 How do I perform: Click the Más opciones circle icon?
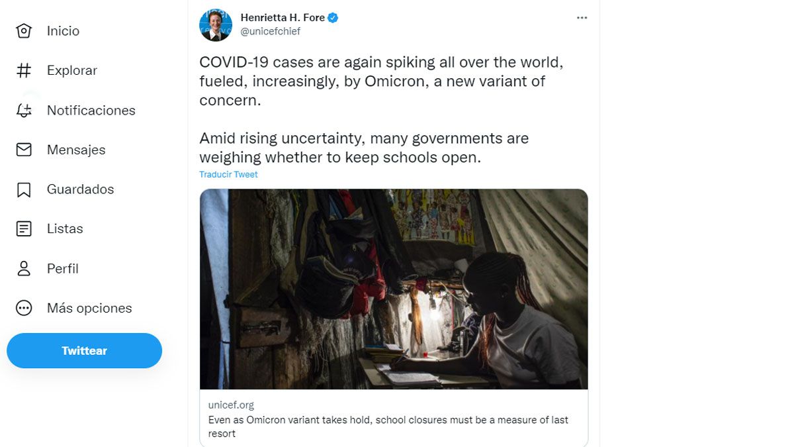24,308
